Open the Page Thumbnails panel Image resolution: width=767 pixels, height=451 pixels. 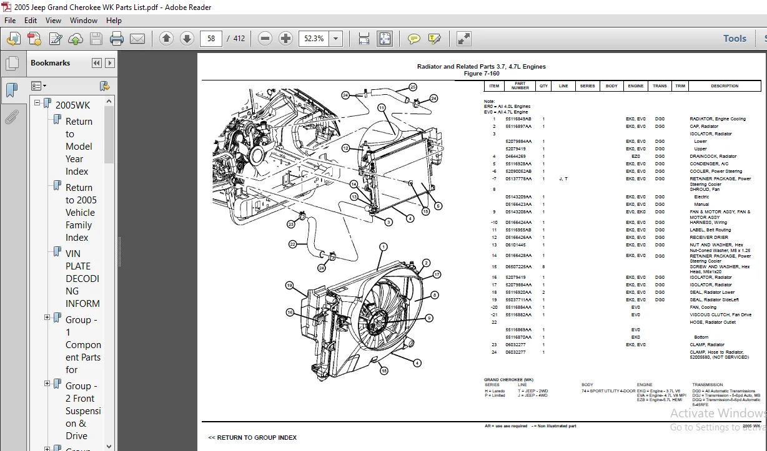12,64
